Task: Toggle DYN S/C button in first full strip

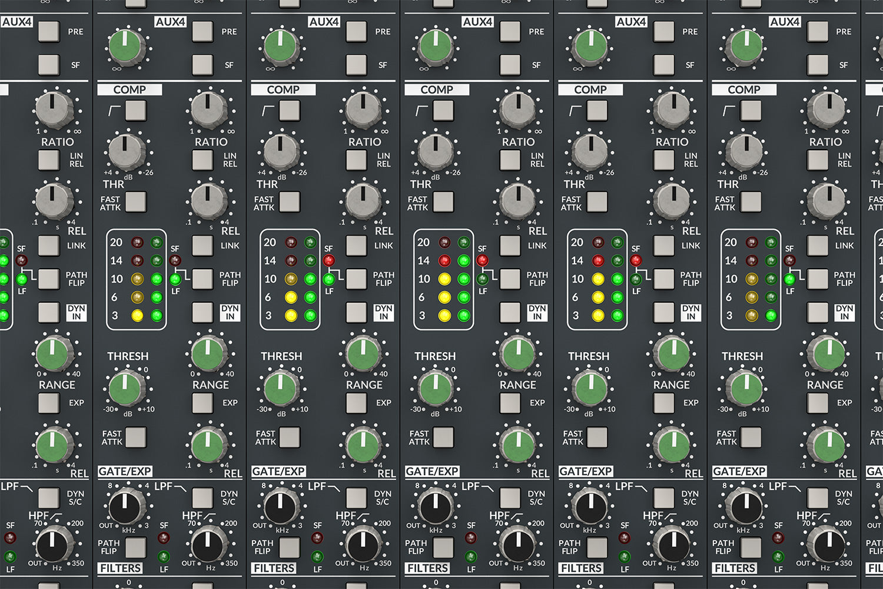Action: tap(203, 498)
